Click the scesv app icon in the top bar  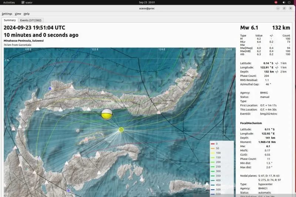click(x=27, y=2)
